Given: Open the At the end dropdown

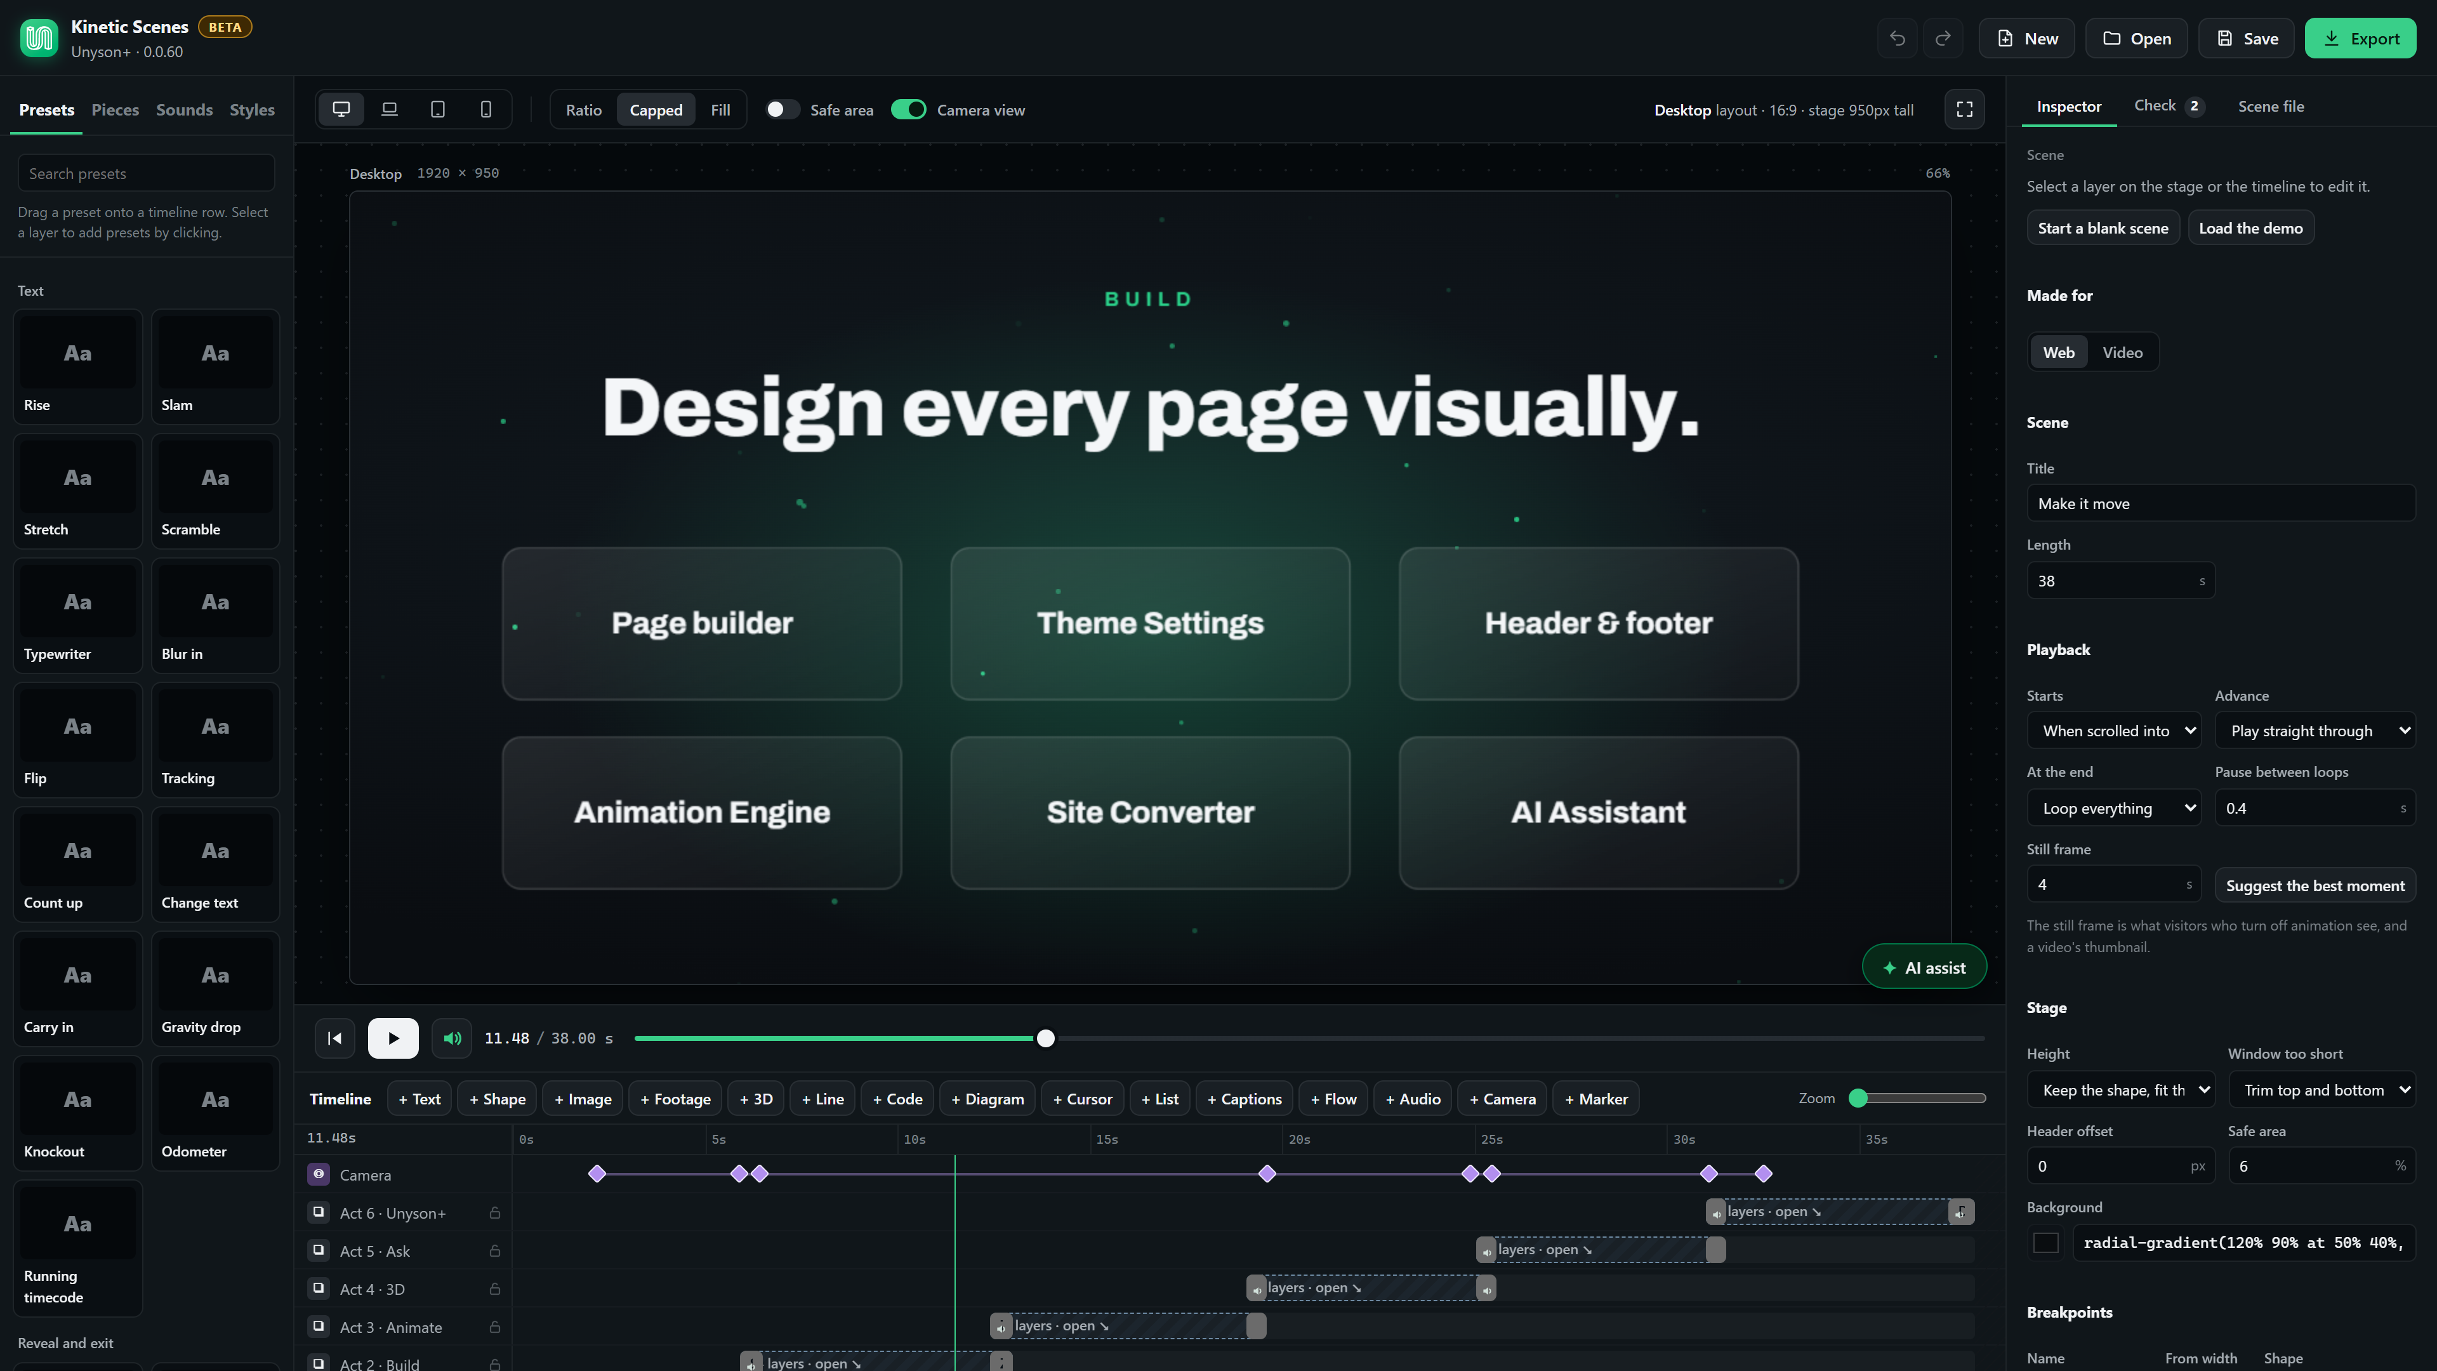Looking at the screenshot, I should click(2115, 808).
